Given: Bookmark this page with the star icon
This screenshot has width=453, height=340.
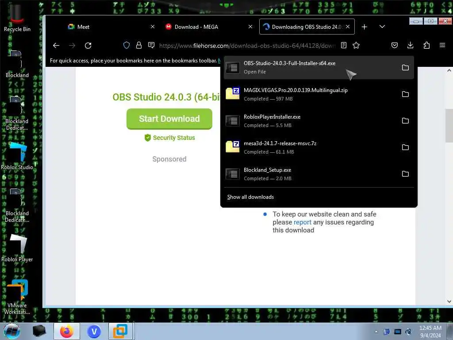Looking at the screenshot, I should click(356, 45).
